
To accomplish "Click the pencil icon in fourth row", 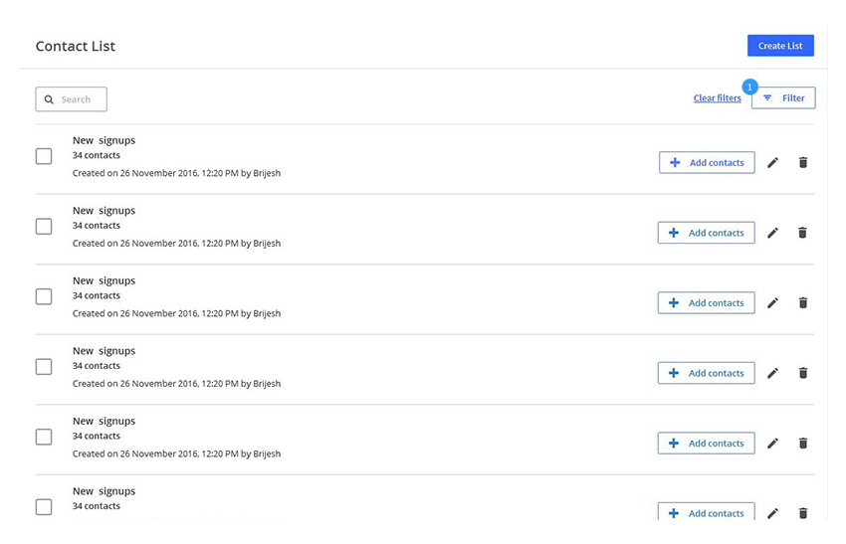I will coord(772,373).
